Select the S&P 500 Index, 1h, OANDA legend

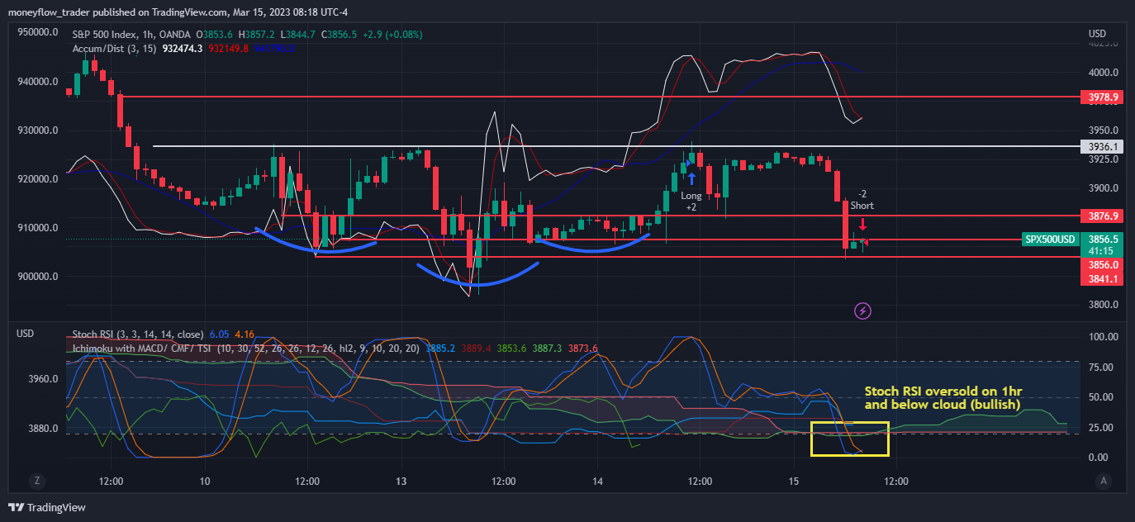(131, 35)
